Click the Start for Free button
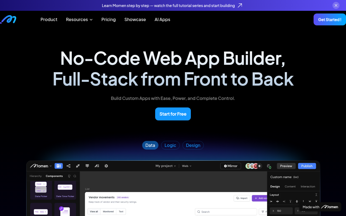 coord(173,114)
